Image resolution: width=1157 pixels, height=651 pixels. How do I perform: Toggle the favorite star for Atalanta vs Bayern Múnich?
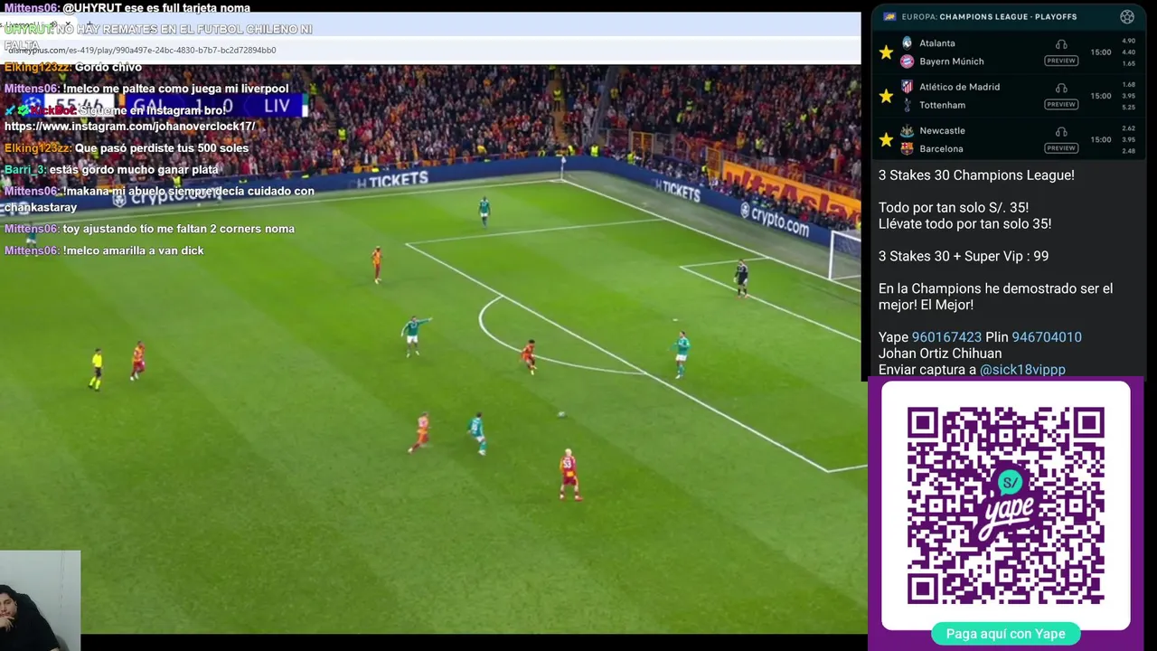pyautogui.click(x=886, y=52)
